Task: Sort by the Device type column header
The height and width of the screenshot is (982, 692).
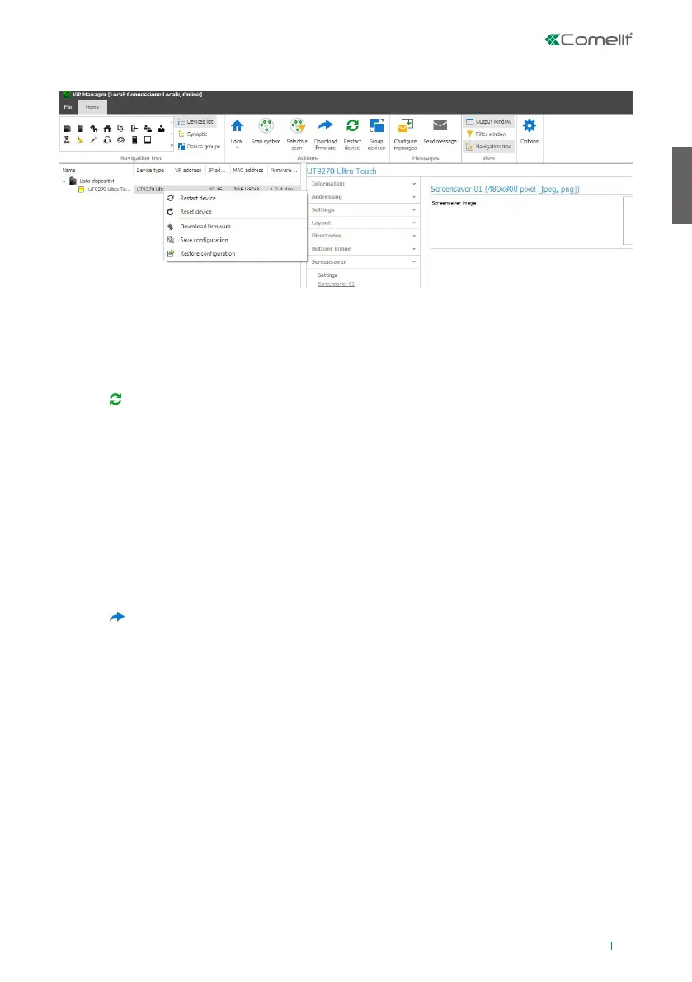Action: tap(153, 171)
